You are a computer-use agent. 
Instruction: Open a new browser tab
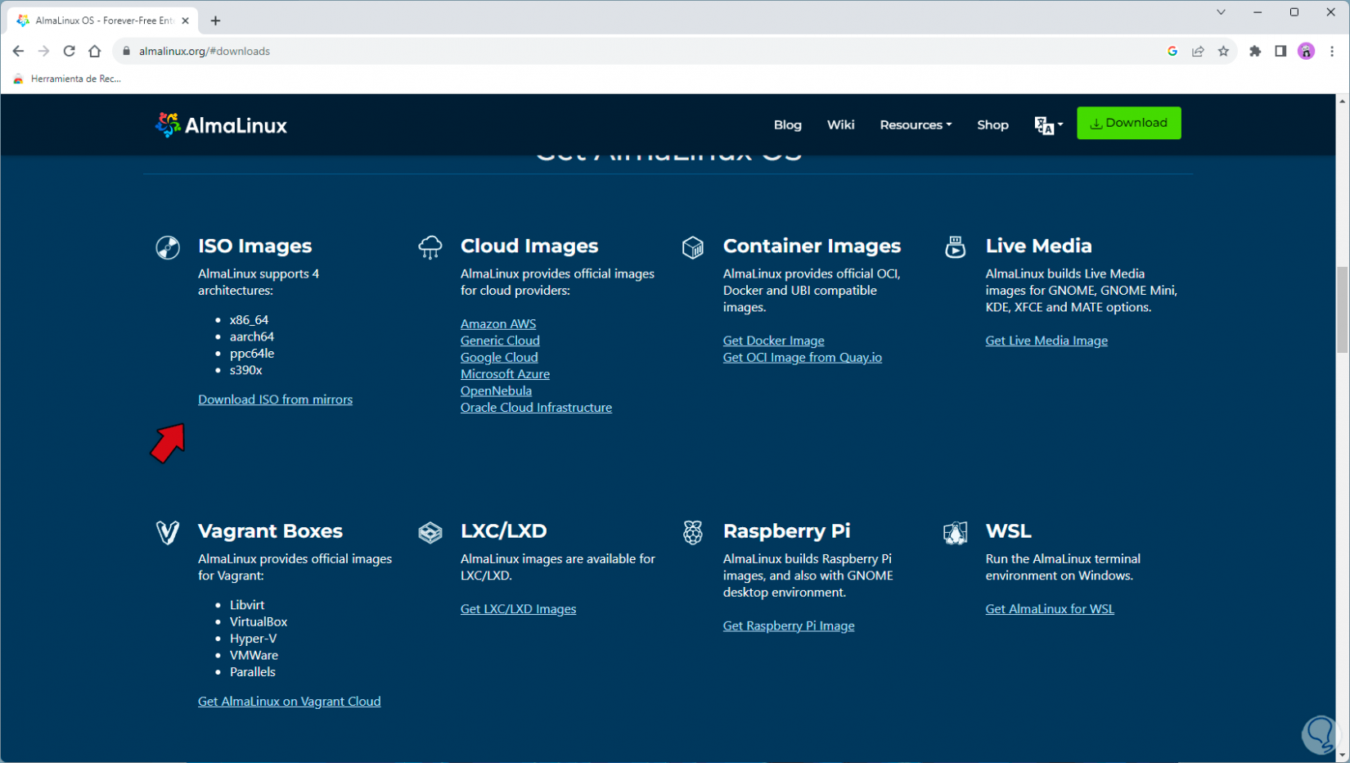[x=216, y=20]
